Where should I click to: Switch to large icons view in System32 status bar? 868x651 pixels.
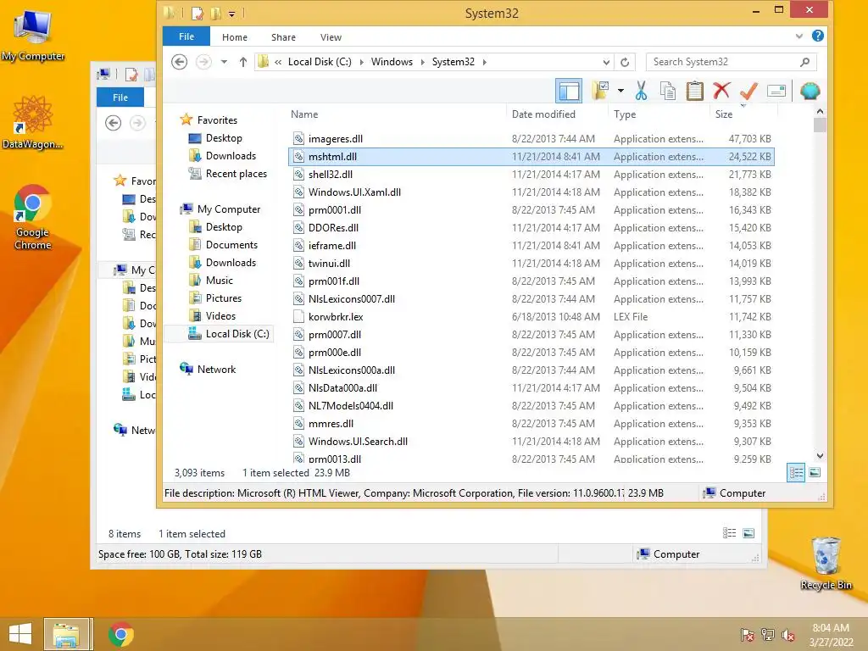pos(815,472)
